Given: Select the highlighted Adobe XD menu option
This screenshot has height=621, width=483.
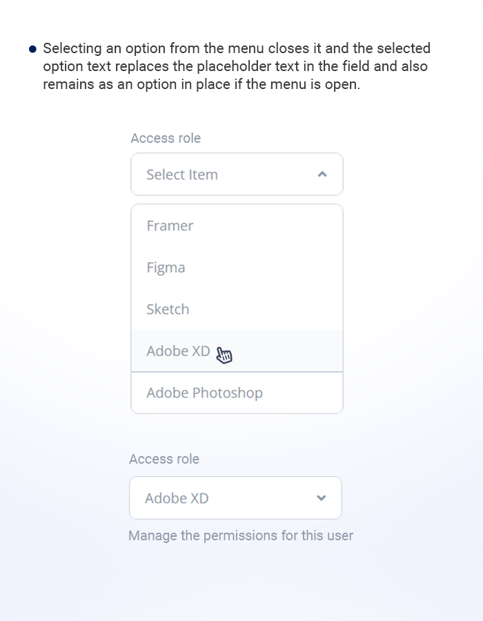Looking at the screenshot, I should [x=178, y=351].
